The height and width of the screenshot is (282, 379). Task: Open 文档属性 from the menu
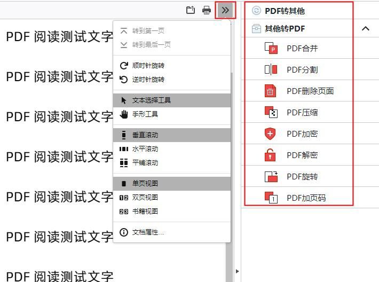[172, 232]
